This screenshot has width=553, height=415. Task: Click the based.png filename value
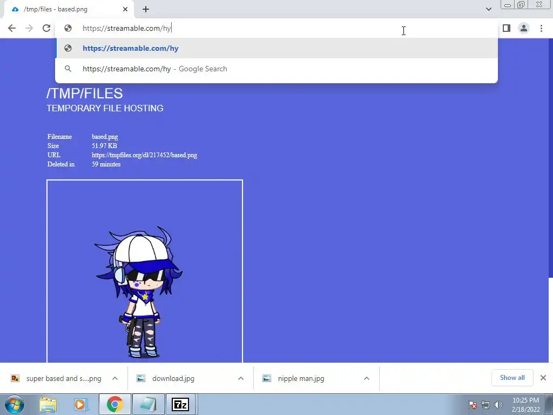(x=105, y=137)
